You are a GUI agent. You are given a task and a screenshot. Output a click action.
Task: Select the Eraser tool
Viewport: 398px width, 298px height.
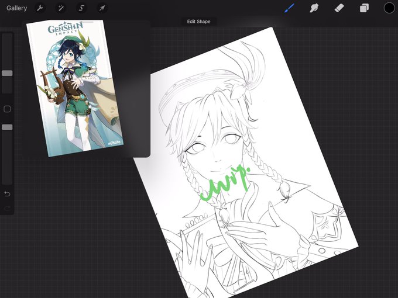[339, 8]
